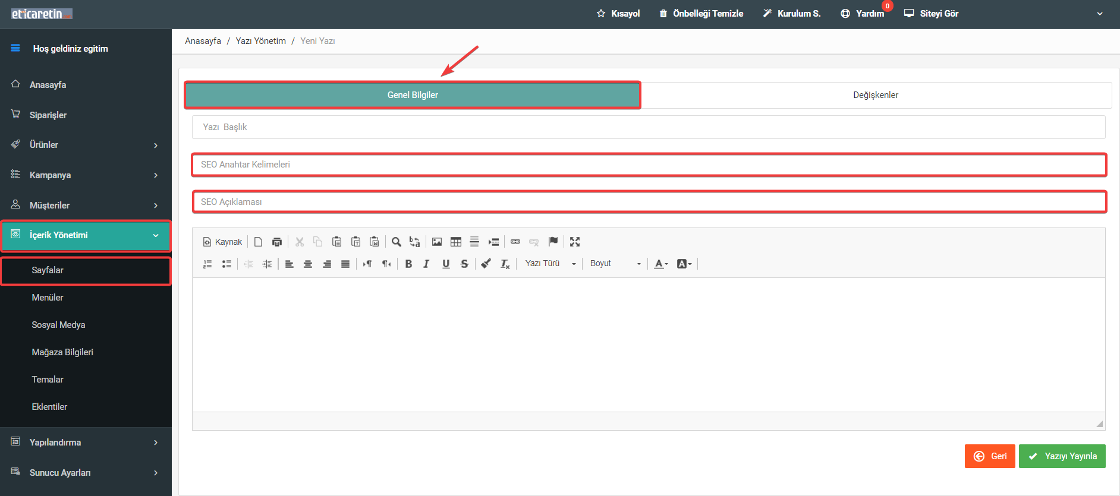Click Paste as plain text icon
This screenshot has height=496, width=1120.
pos(355,242)
